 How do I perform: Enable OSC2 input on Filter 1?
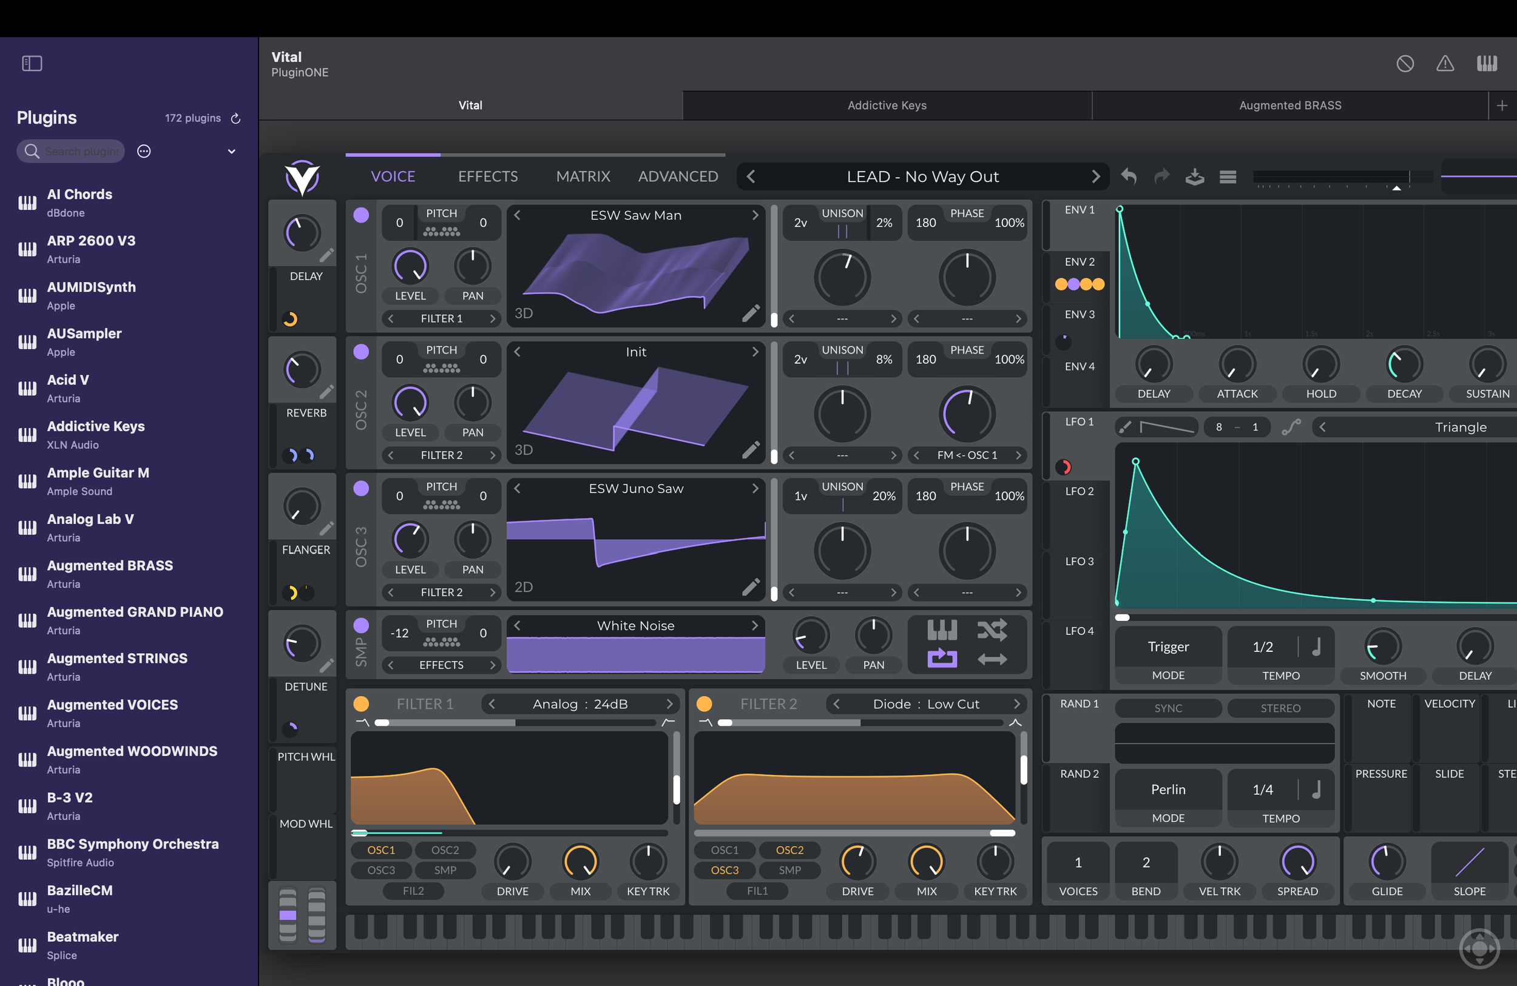click(x=444, y=850)
